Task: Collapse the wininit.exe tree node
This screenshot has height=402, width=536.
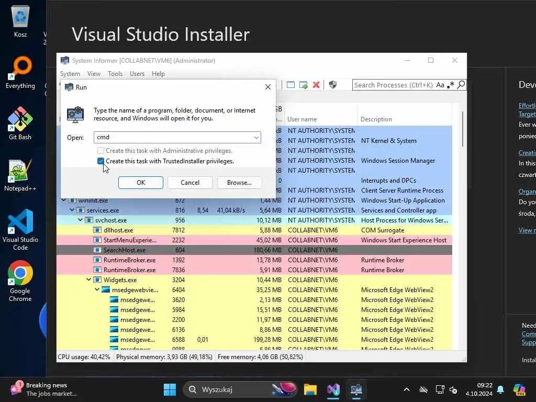Action: pos(63,200)
